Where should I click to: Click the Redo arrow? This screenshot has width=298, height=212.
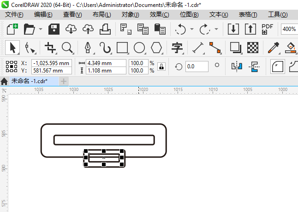(205, 29)
